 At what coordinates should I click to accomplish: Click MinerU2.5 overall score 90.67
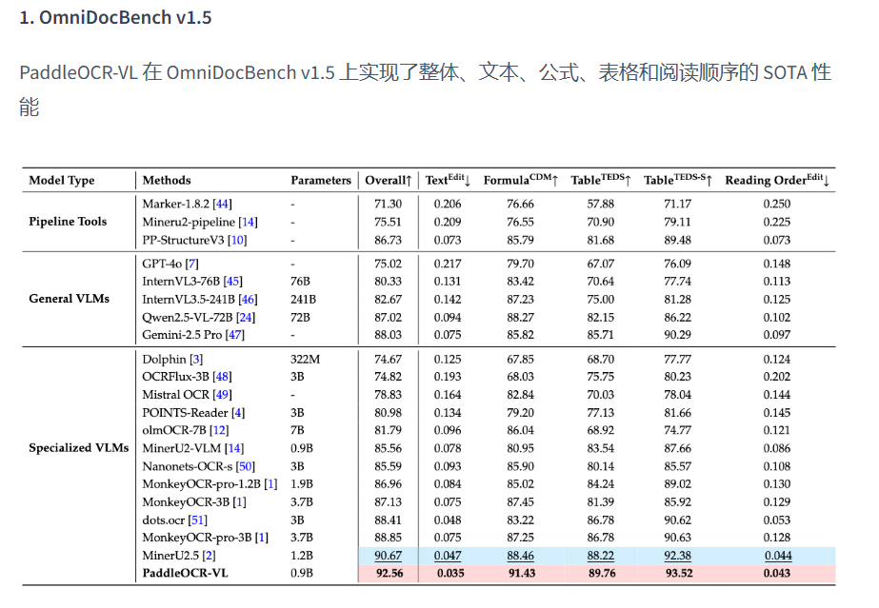tap(388, 556)
